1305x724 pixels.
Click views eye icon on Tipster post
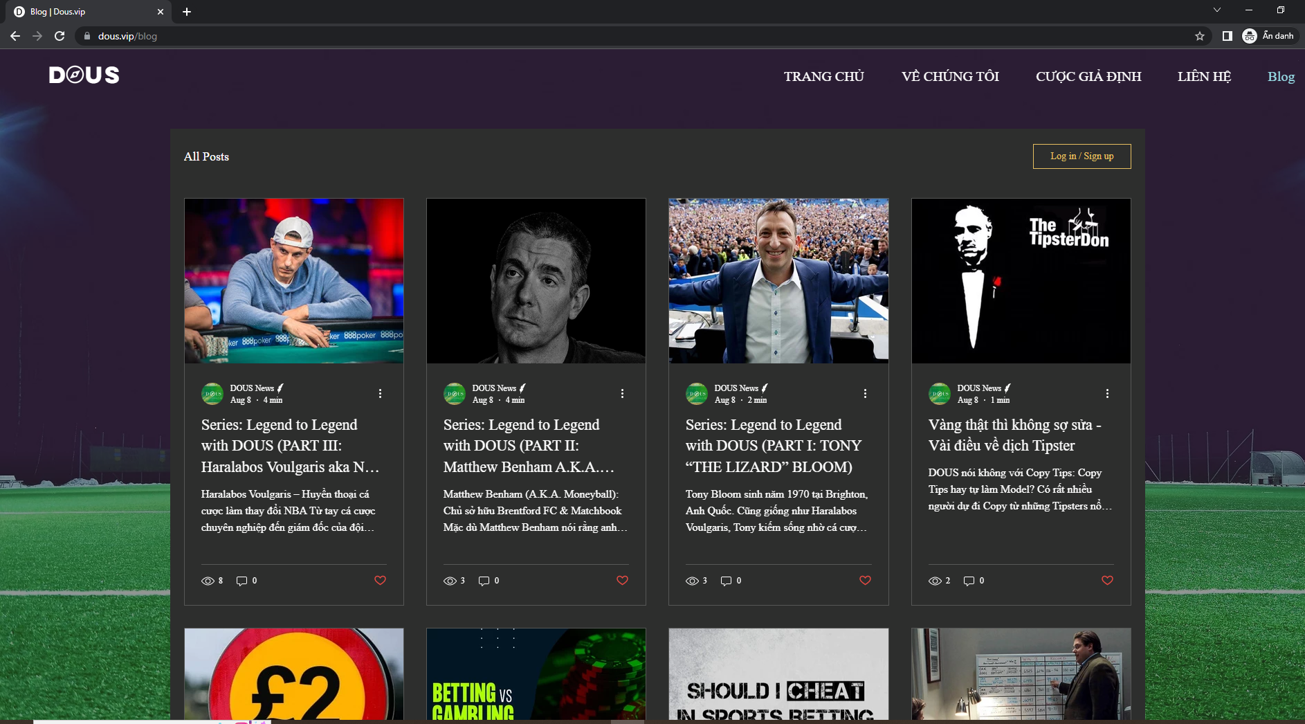935,581
